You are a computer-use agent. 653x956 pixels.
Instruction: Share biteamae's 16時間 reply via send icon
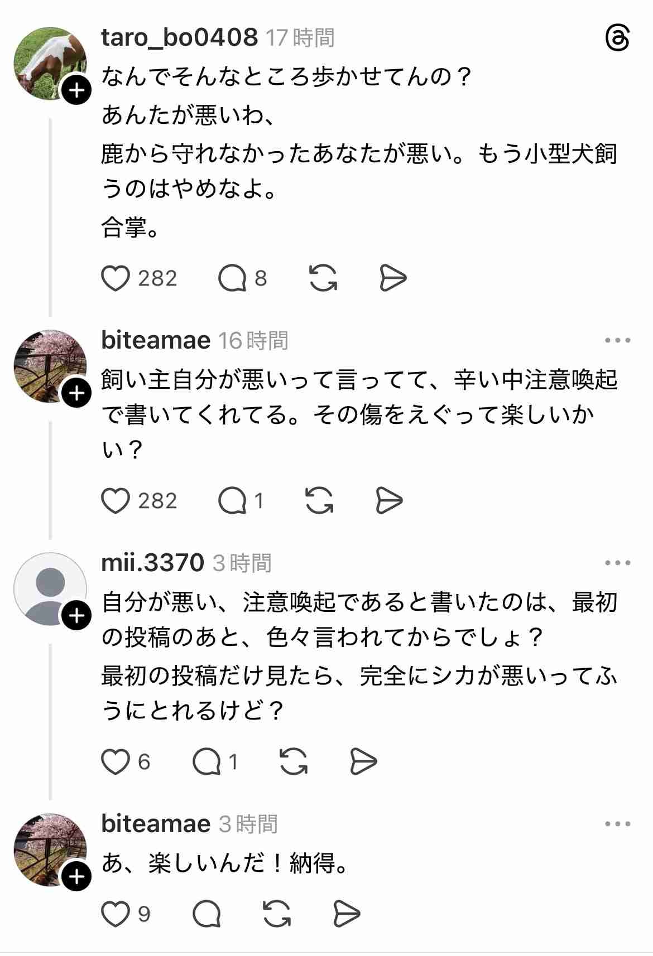[x=389, y=500]
